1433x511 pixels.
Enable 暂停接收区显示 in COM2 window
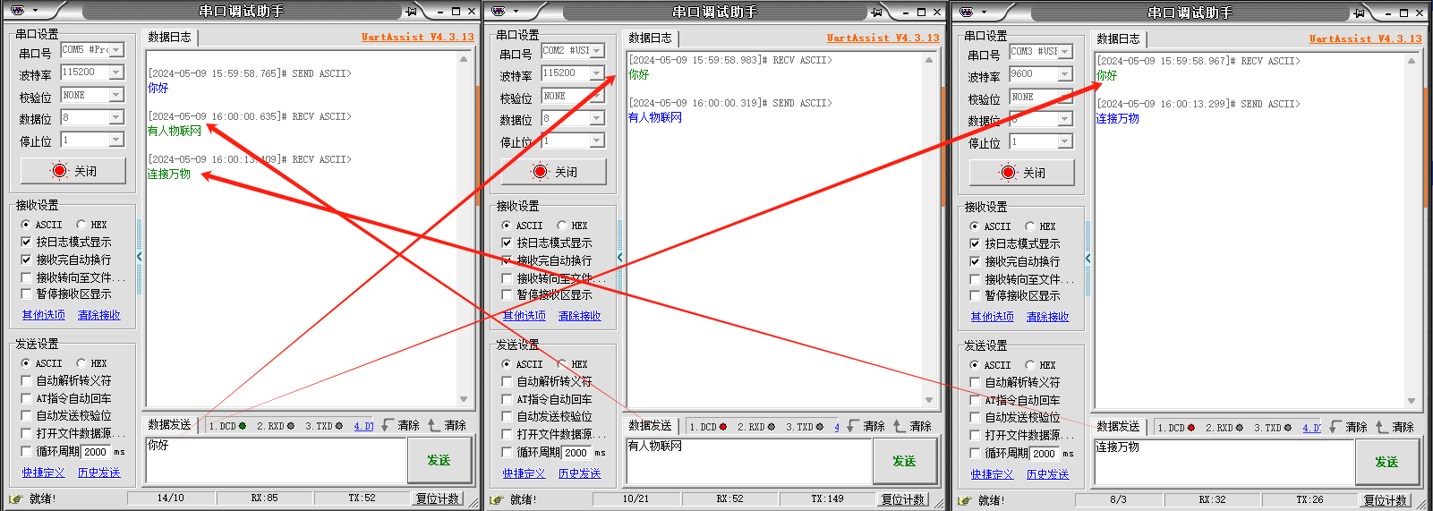pyautogui.click(x=507, y=294)
